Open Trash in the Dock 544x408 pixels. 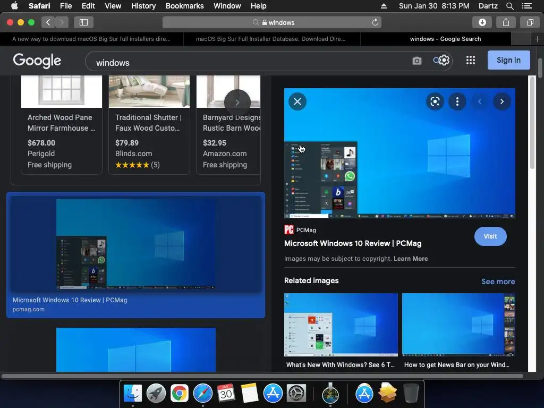point(411,393)
